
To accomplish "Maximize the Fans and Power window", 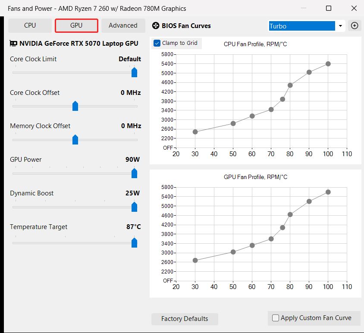I will click(x=329, y=8).
